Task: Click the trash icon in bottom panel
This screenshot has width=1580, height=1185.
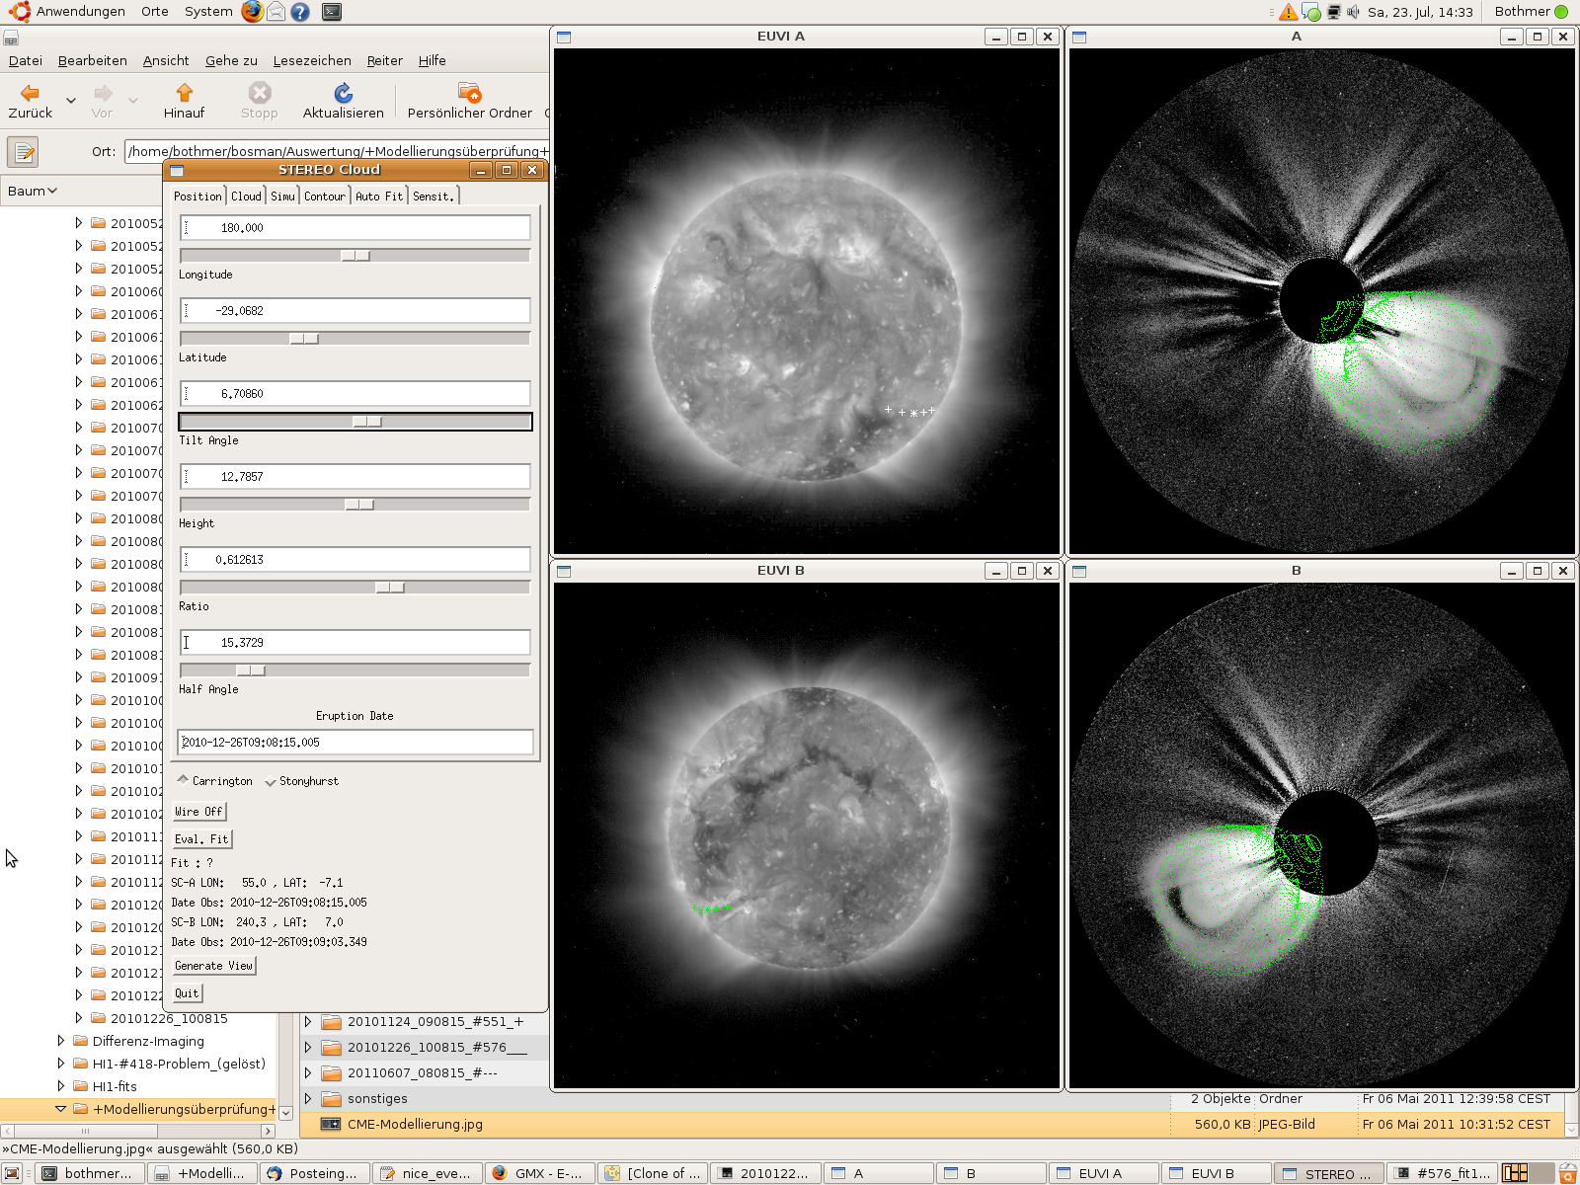Action: click(x=1567, y=1173)
